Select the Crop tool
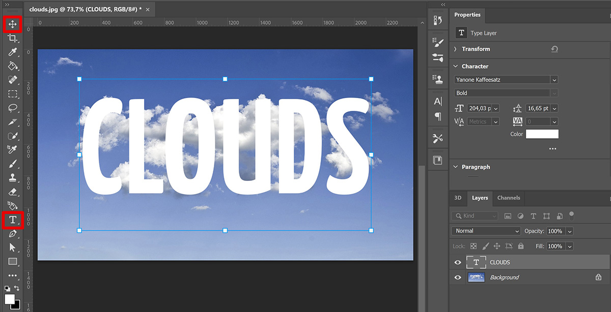This screenshot has height=312, width=611. [x=12, y=37]
